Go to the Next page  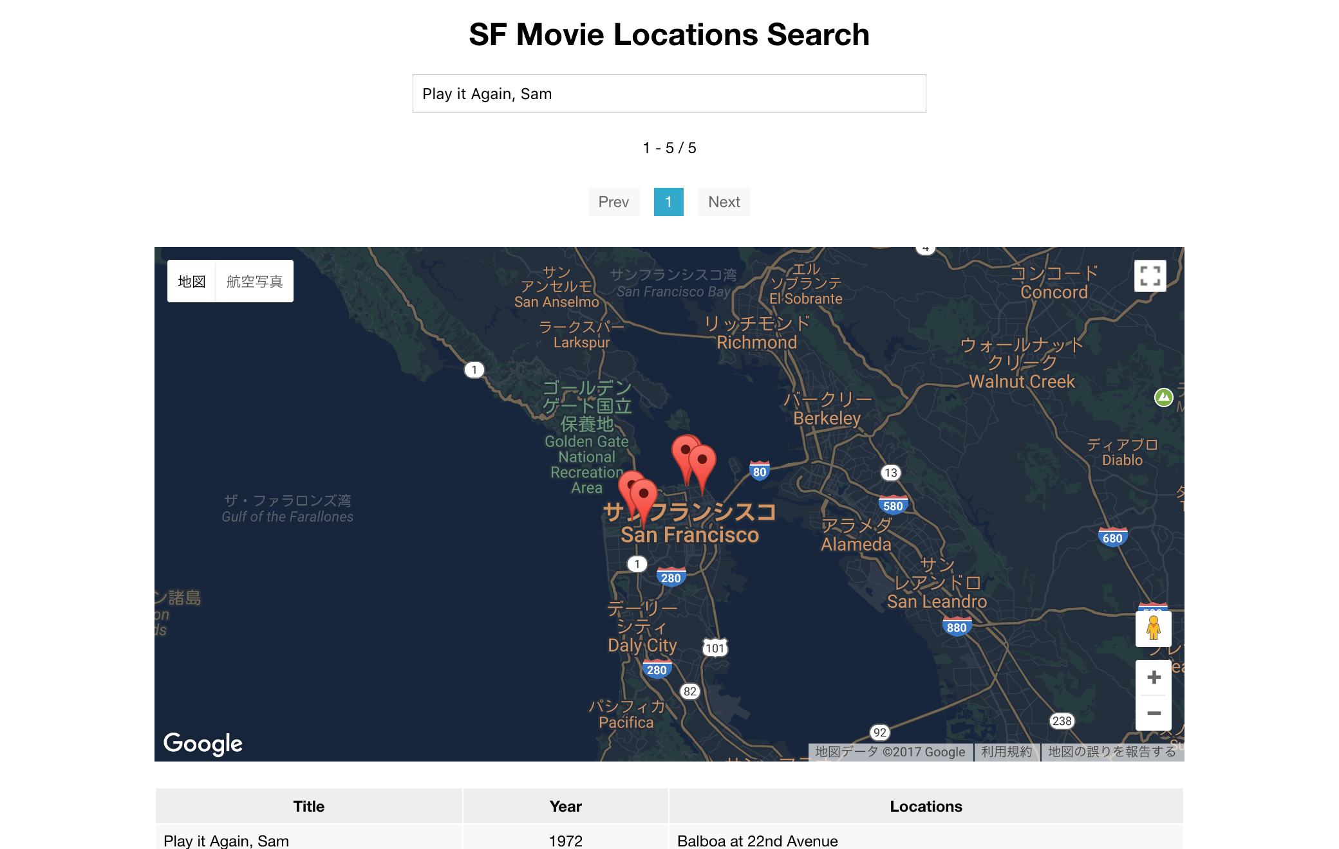[x=724, y=202]
